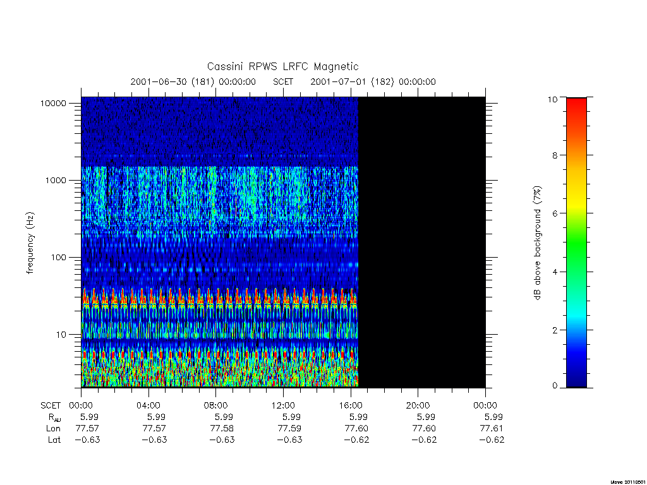Click the 16:00 SCET time tick label
Screen dimensions: 647x485
[x=351, y=405]
